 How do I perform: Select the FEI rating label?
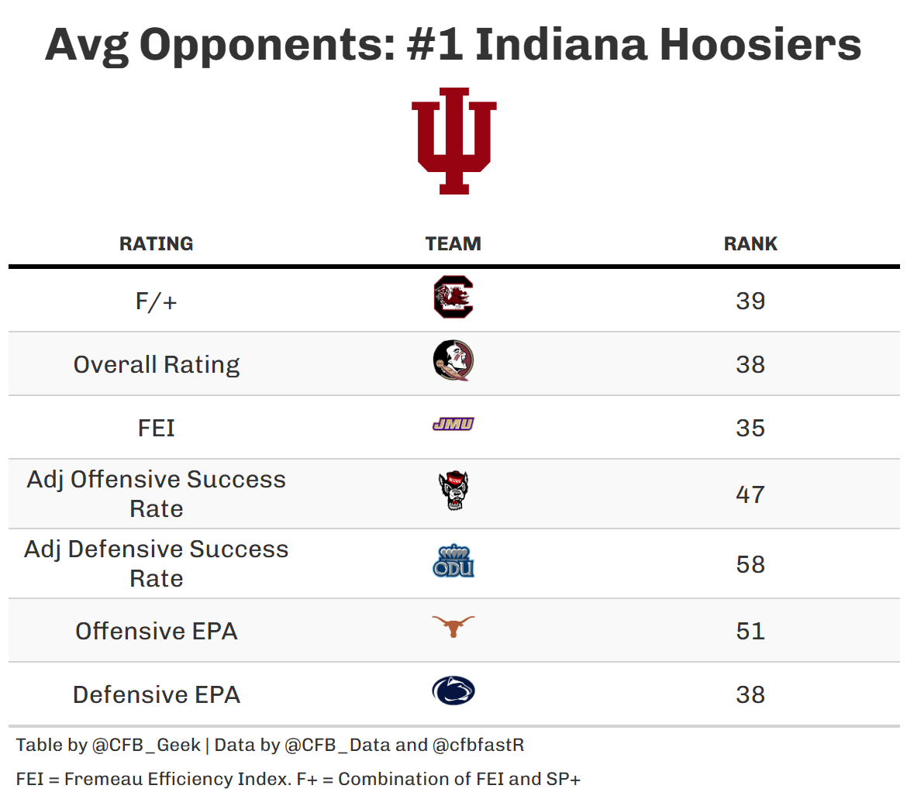[x=156, y=428]
